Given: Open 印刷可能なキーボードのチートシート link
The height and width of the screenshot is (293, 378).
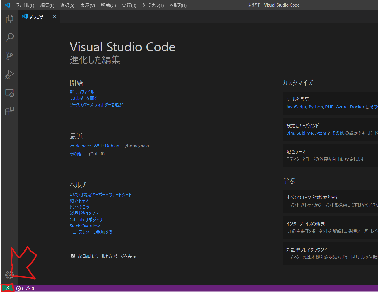Looking at the screenshot, I should tap(101, 195).
